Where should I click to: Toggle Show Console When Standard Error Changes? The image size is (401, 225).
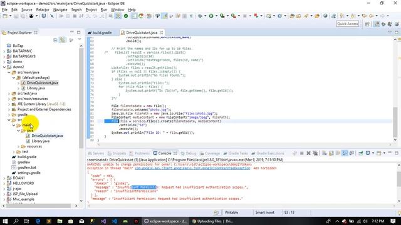(x=352, y=153)
